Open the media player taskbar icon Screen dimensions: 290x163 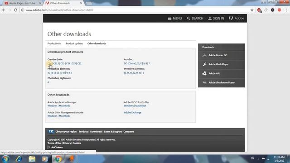click(x=45, y=159)
